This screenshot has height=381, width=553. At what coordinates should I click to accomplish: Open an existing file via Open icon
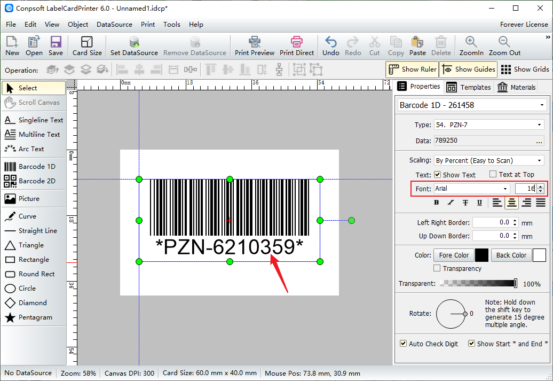click(34, 46)
